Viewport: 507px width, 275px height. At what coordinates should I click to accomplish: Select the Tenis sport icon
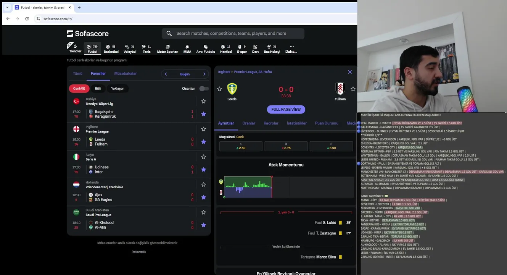pos(146,49)
